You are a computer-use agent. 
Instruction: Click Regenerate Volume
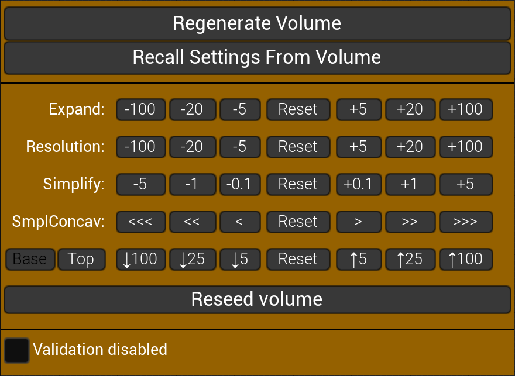click(257, 23)
